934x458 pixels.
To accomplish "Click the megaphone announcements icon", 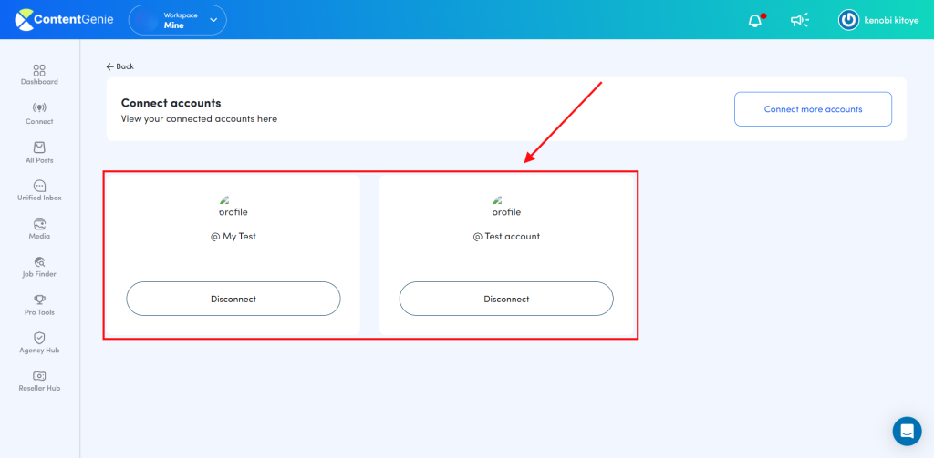I will pos(799,20).
